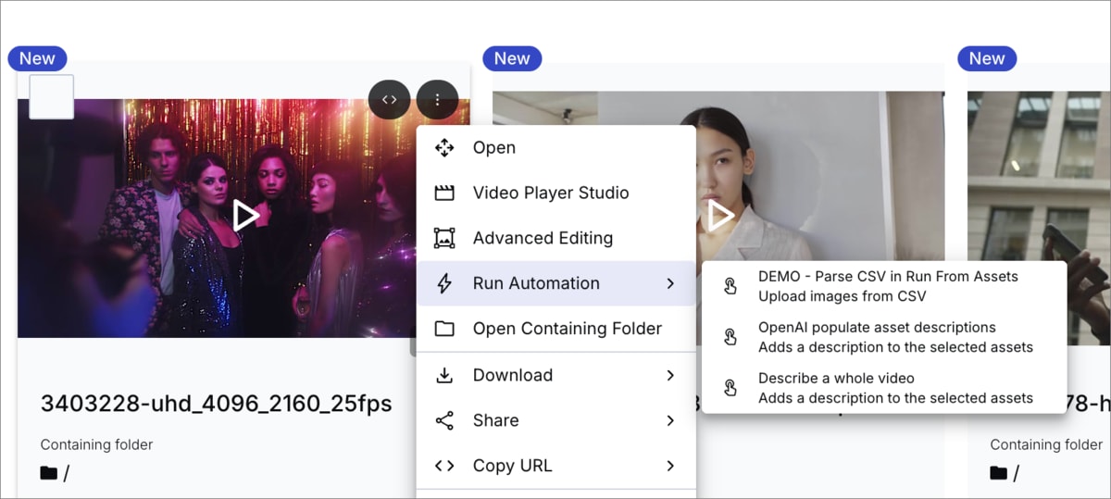Click the Open Containing Folder icon
The height and width of the screenshot is (499, 1111).
point(444,329)
